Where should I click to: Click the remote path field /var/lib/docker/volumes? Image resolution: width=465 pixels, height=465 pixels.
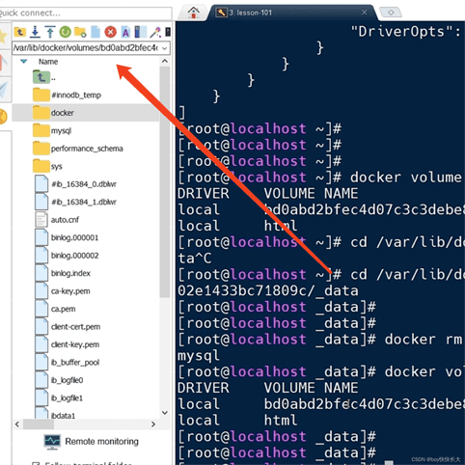point(86,48)
